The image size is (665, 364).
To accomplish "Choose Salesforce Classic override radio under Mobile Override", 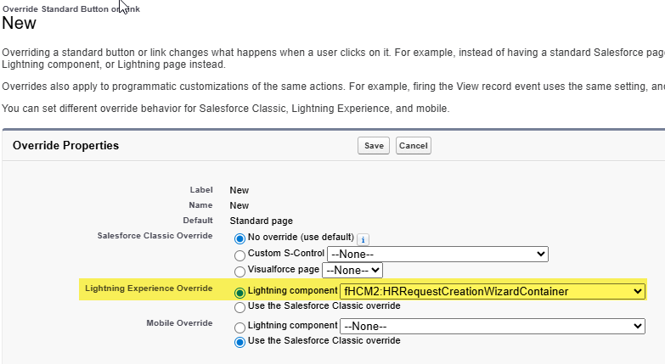I will point(240,341).
